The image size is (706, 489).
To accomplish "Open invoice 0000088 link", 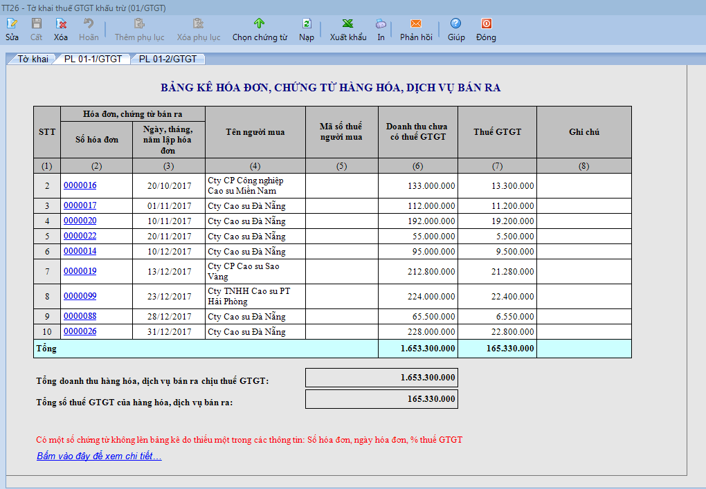I will click(80, 316).
